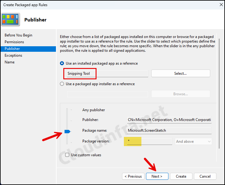Screen dimensions: 225x185
Task: Click the Publisher CN=Microsoft Corporation field
Action: pos(169,120)
